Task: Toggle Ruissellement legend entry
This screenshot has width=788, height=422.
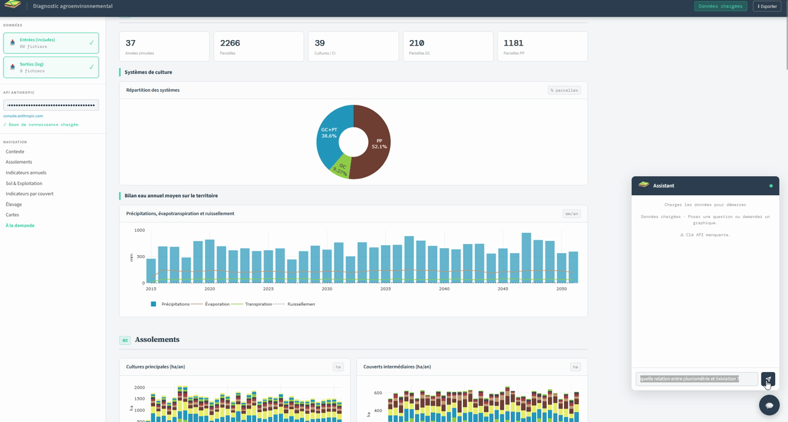Action: click(294, 304)
